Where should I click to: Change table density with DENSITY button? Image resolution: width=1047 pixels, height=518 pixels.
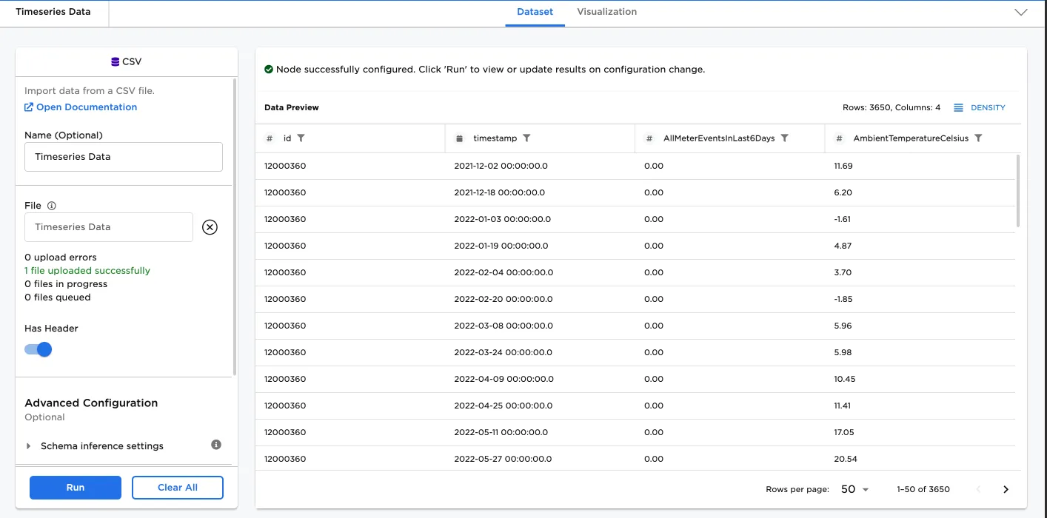(980, 108)
